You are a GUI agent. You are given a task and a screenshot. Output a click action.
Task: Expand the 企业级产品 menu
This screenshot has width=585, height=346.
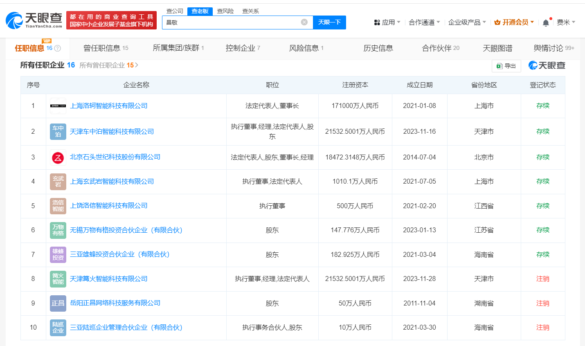(467, 22)
